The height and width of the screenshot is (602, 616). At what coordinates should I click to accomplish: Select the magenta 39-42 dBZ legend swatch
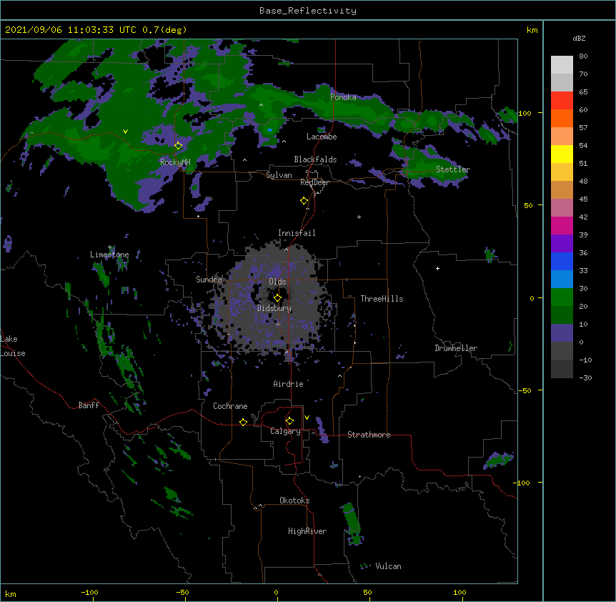(562, 225)
